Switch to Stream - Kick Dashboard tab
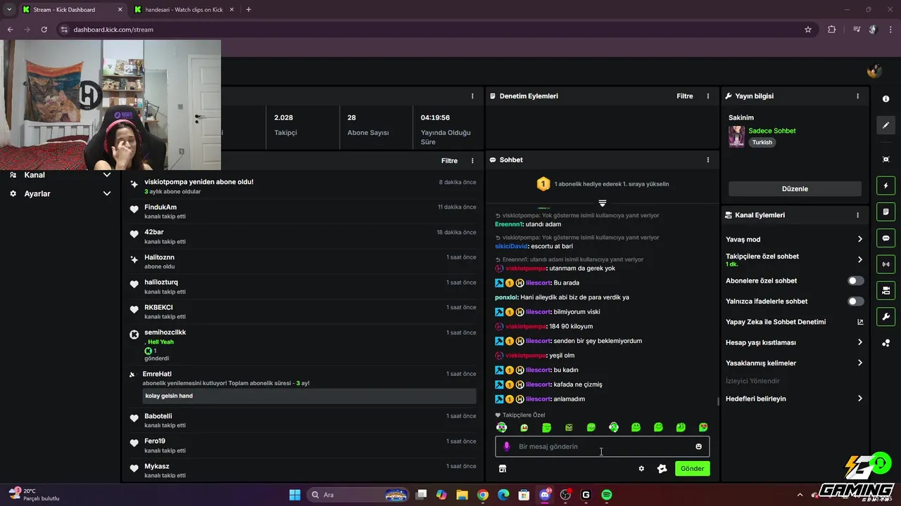This screenshot has width=901, height=506. pyautogui.click(x=72, y=10)
